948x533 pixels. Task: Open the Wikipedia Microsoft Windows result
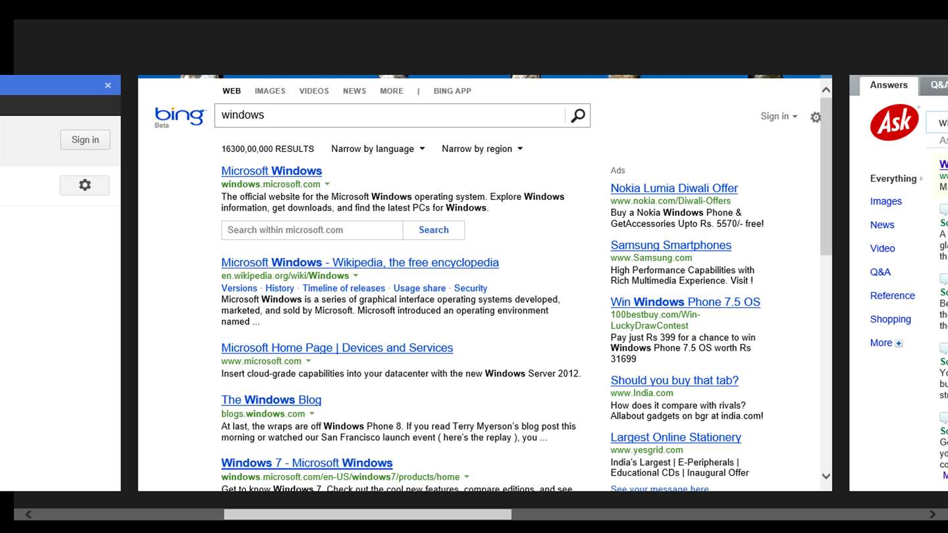tap(360, 263)
